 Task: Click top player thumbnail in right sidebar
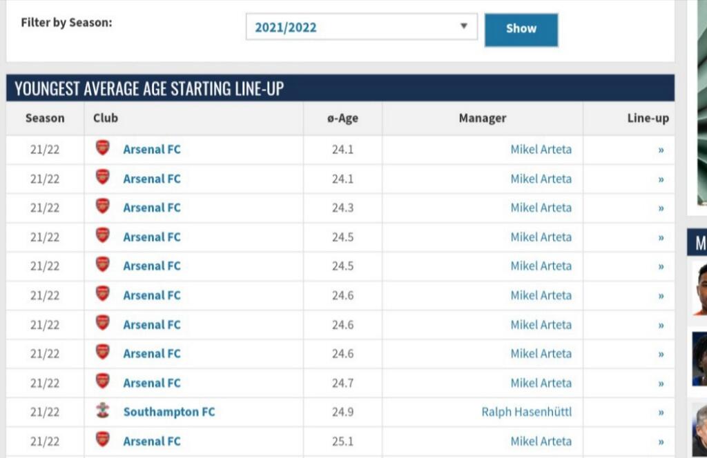click(700, 288)
